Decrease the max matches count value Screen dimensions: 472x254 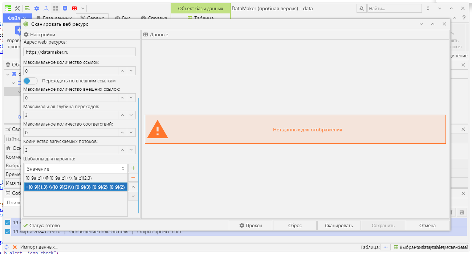[131, 132]
